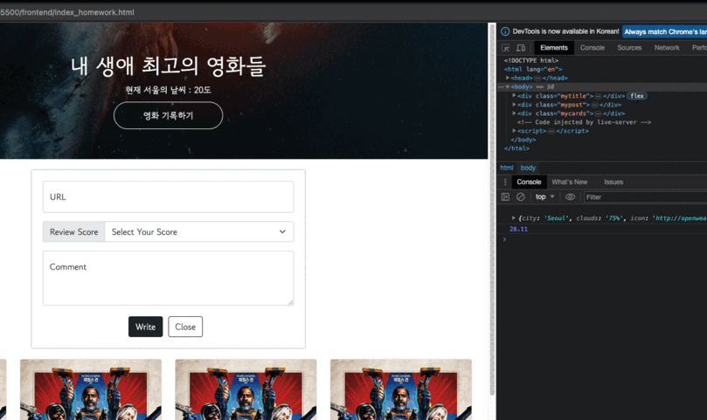Screen dimensions: 707x420
Task: Click the console prompt arrow line
Action: click(504, 240)
